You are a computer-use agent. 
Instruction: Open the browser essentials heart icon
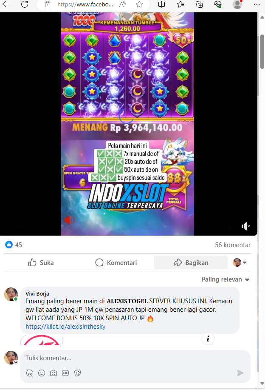click(218, 4)
